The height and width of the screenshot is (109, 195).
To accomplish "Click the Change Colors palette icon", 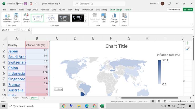I will click(x=26, y=16).
